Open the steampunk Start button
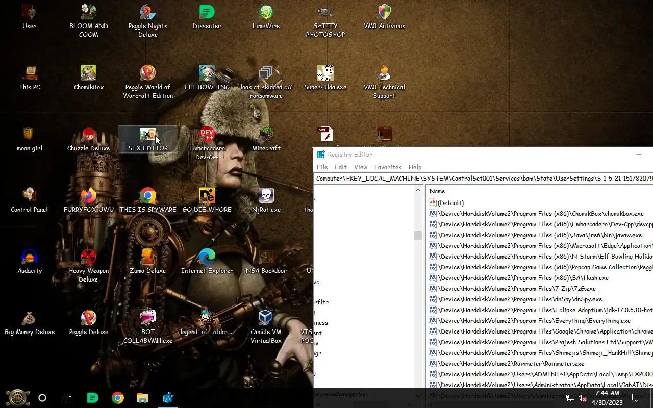Viewport: 653px width, 408px height. tap(17, 398)
